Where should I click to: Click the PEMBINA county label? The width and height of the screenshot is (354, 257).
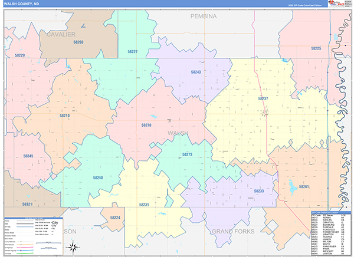click(204, 17)
